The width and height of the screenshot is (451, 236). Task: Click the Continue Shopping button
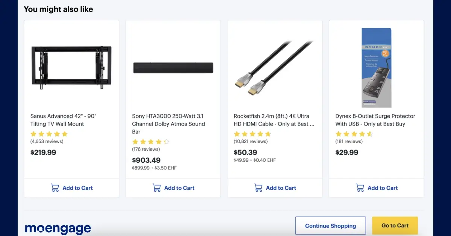[330, 225]
